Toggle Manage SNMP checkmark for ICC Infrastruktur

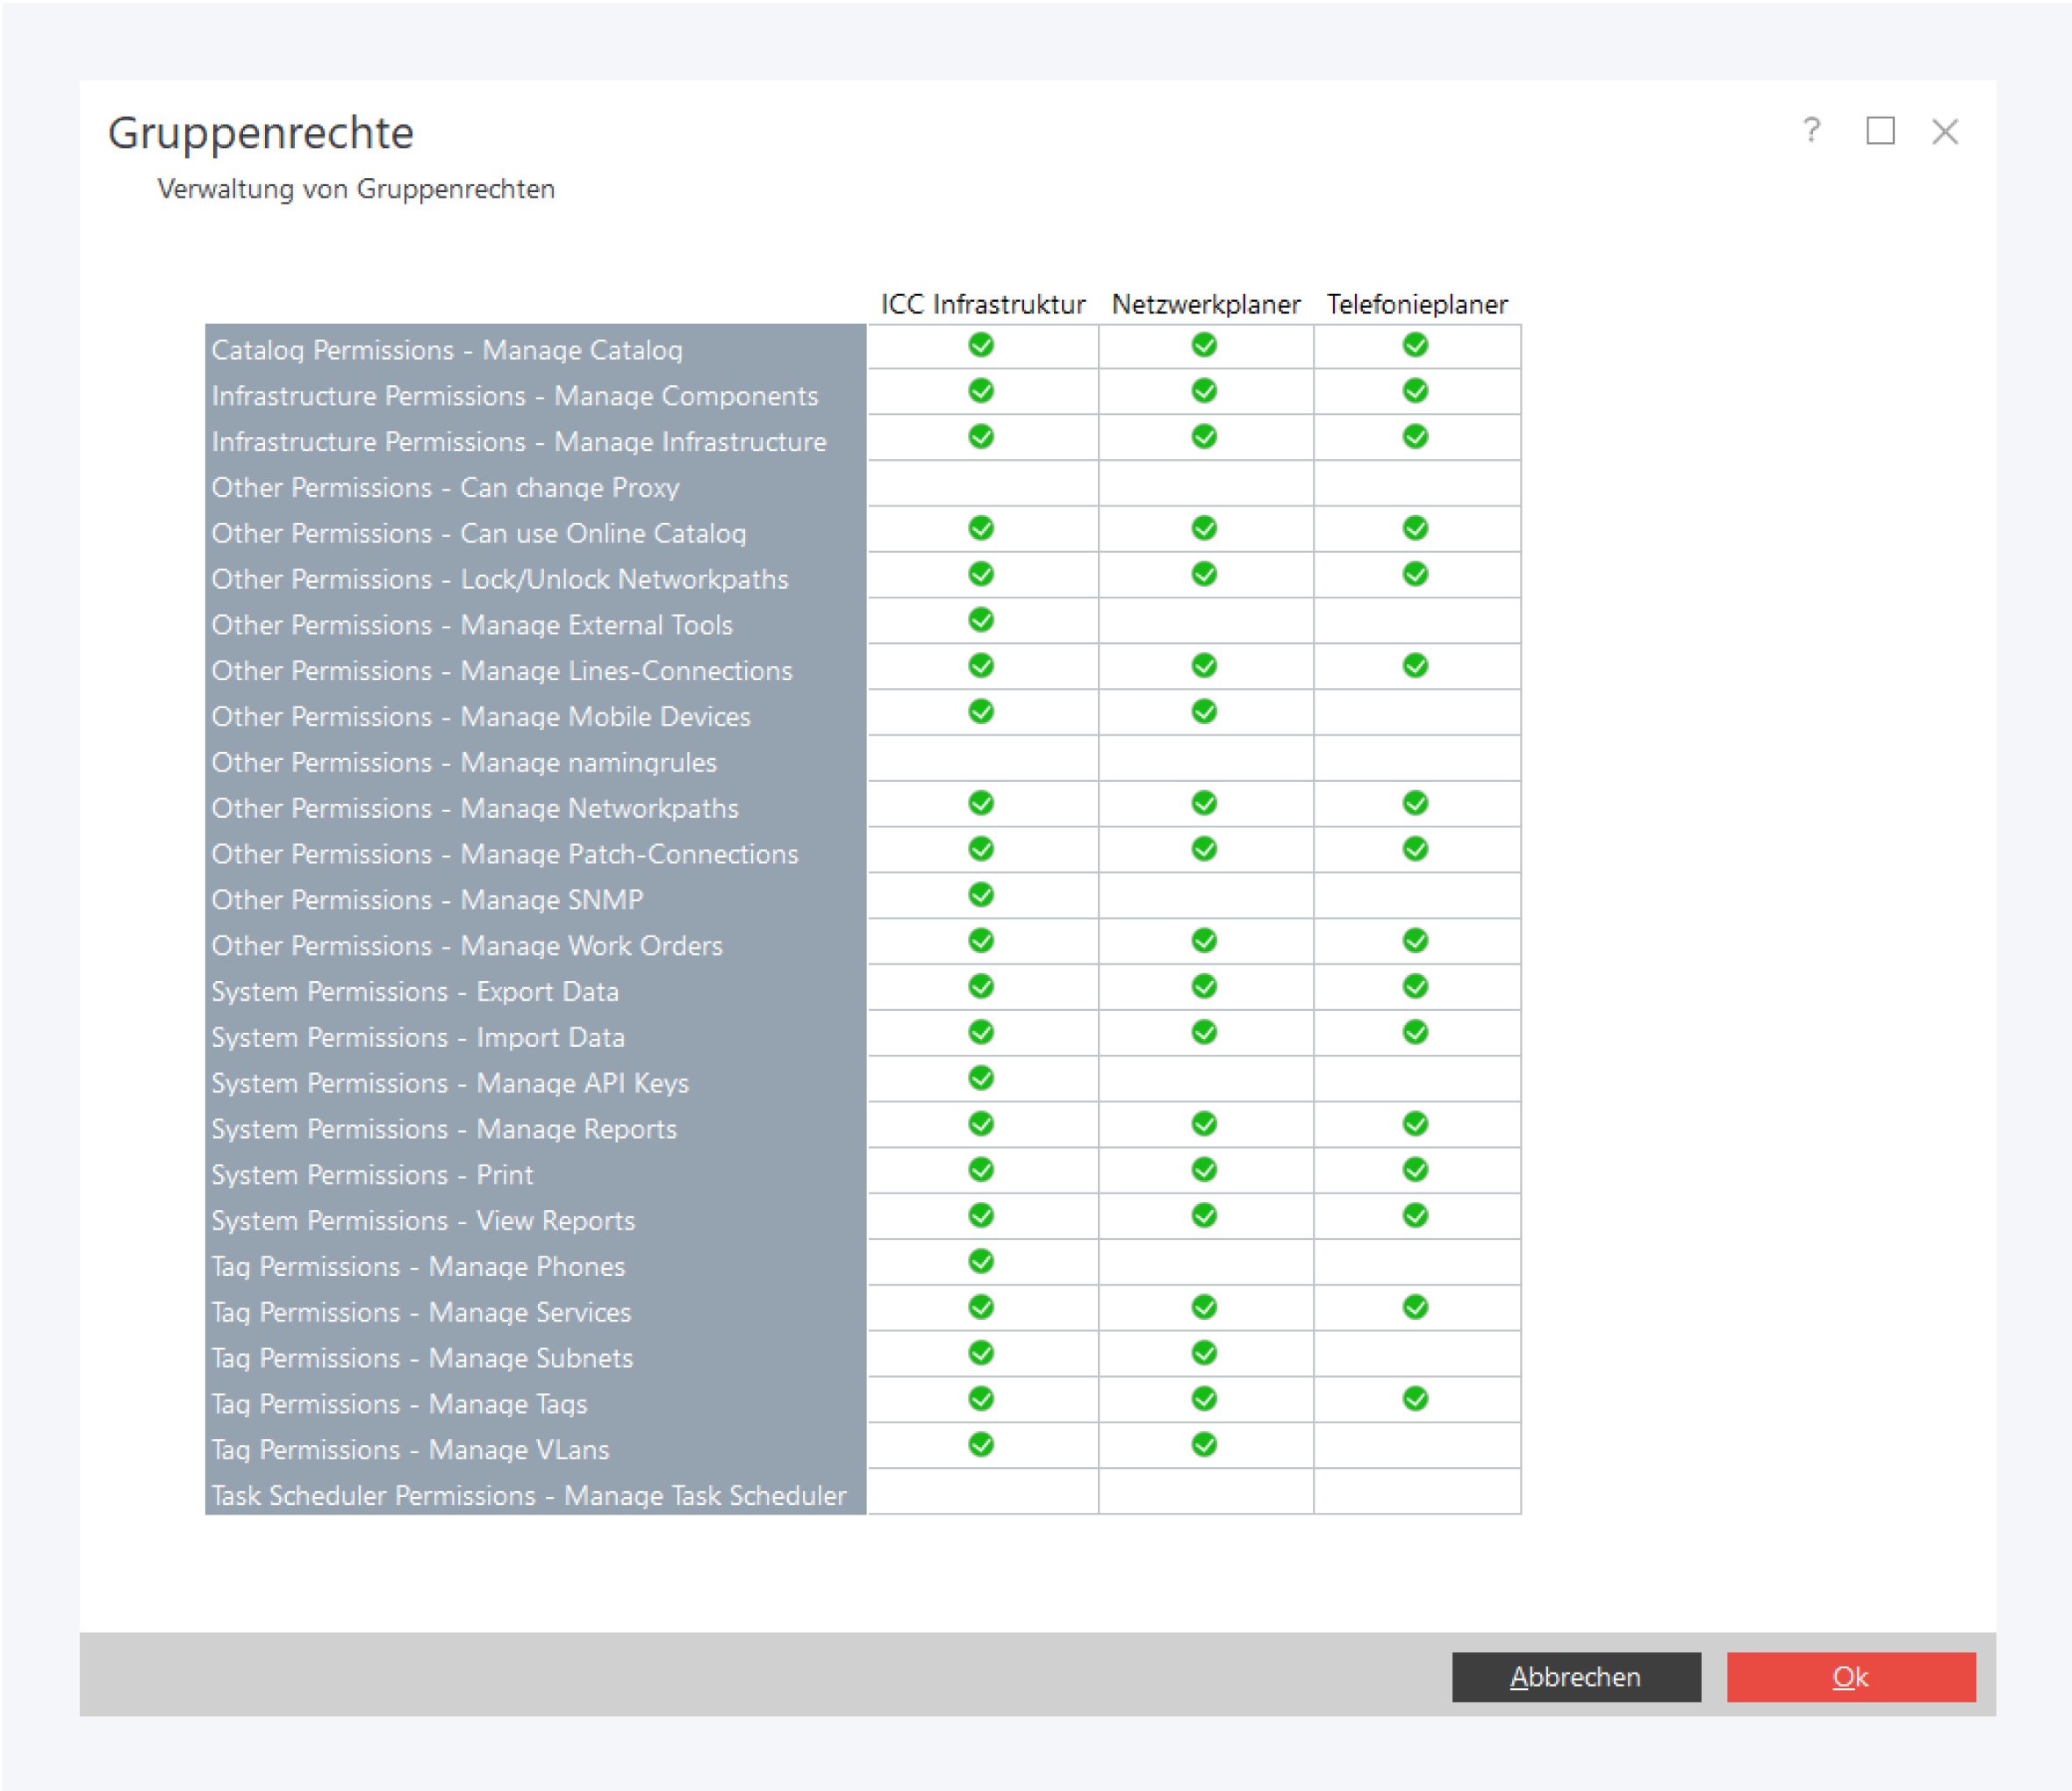pyautogui.click(x=981, y=896)
